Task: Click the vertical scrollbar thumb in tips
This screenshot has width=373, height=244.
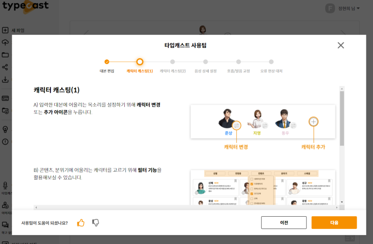Action: [x=342, y=118]
